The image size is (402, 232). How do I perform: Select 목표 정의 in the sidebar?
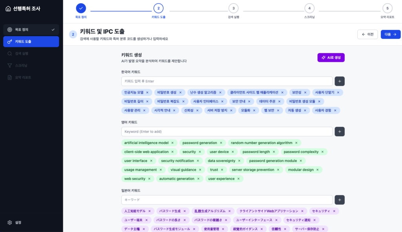click(31, 29)
